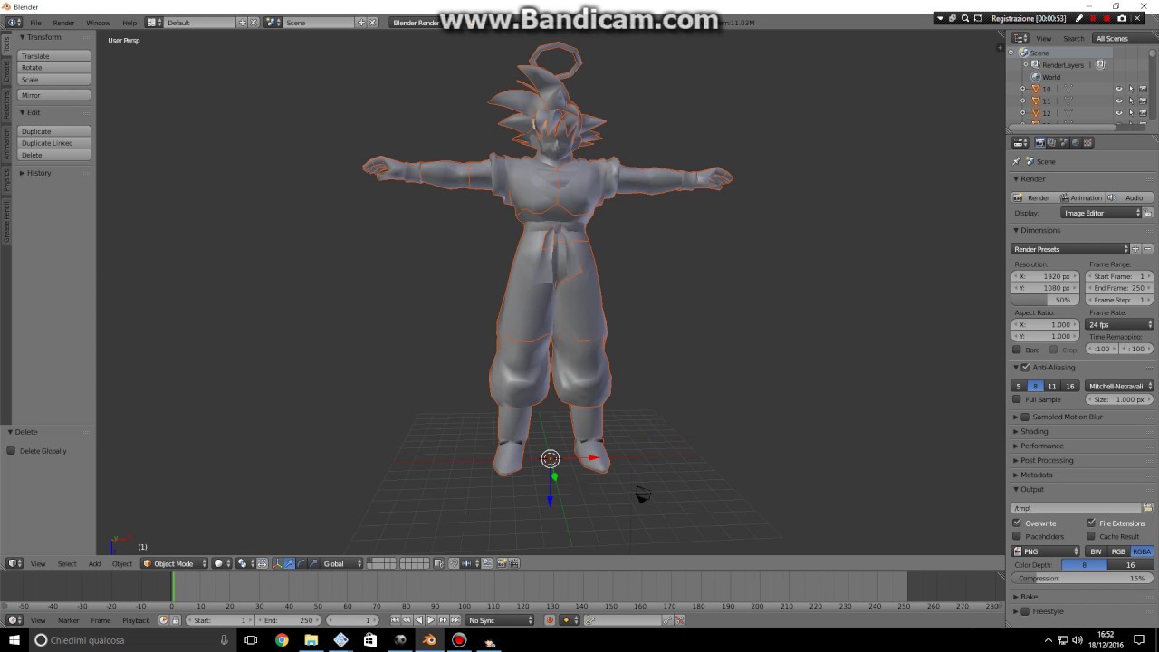
Task: Disable the Overwrite checkbox
Action: pos(1017,523)
